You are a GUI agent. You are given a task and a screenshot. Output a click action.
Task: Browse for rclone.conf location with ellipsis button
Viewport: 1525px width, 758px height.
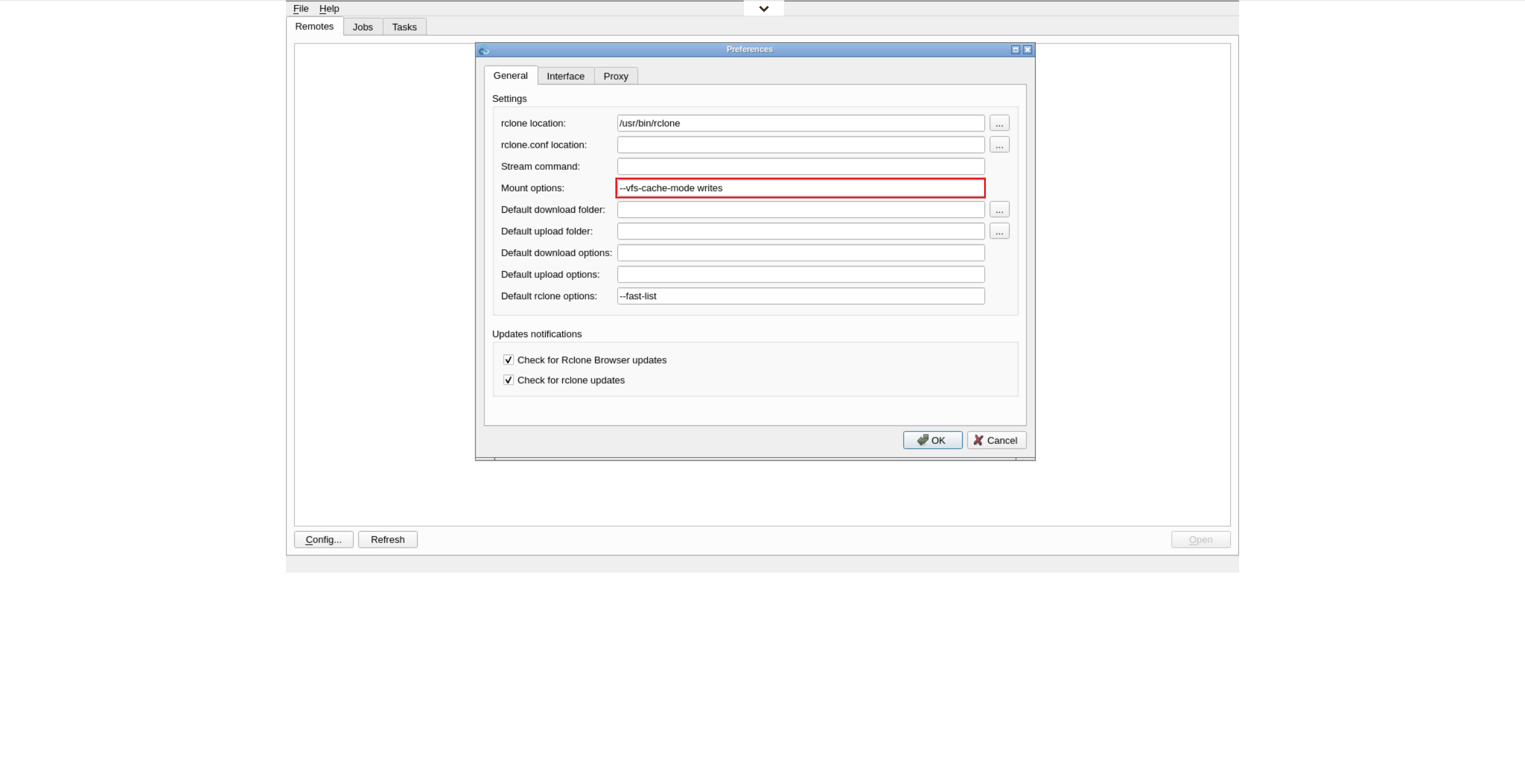[x=999, y=145]
